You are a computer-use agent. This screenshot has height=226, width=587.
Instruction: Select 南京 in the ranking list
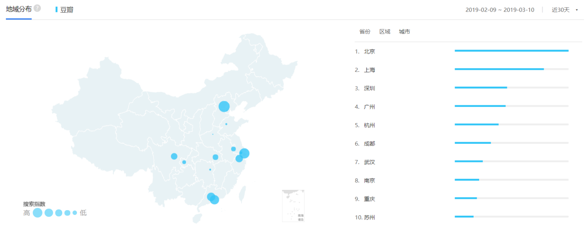point(369,181)
